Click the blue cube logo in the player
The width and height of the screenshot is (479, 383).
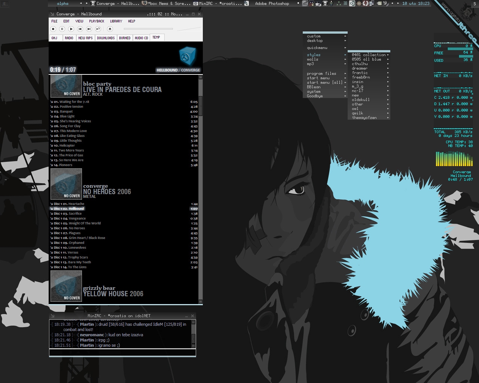point(188,56)
